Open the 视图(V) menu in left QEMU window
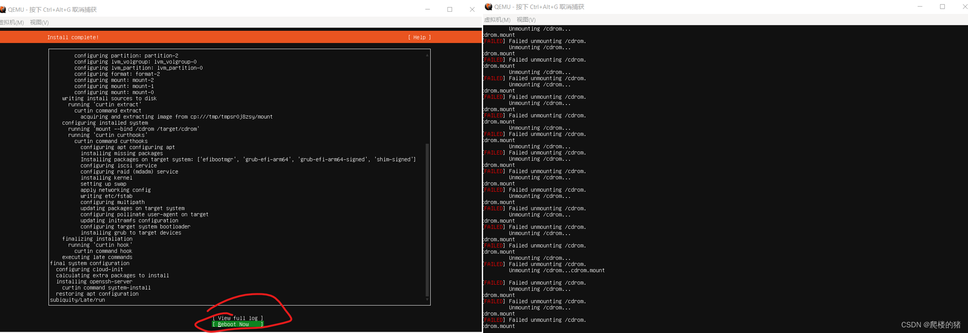 [39, 22]
